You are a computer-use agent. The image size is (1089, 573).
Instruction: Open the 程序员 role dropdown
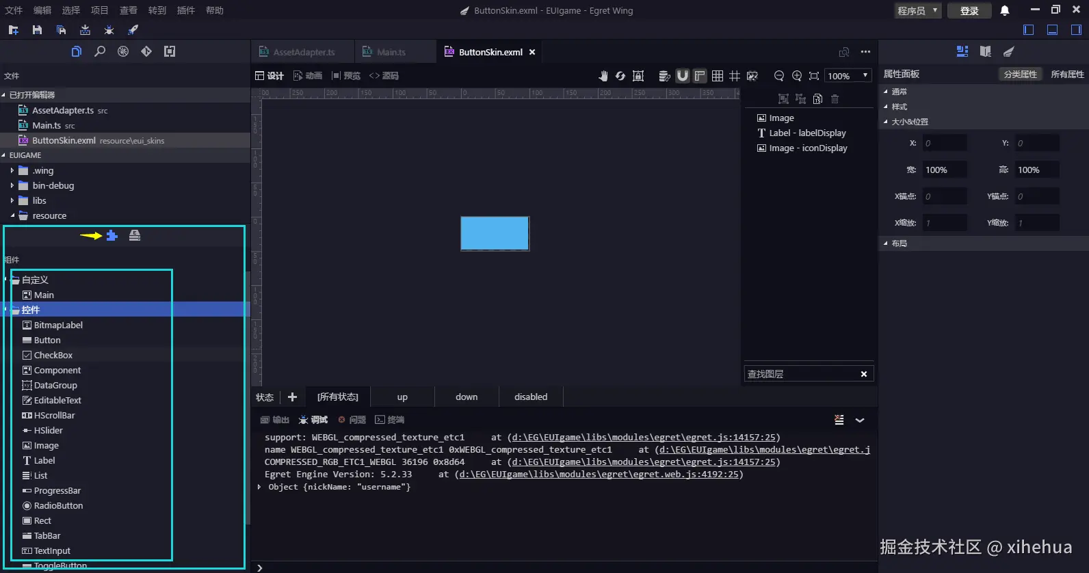coord(918,10)
